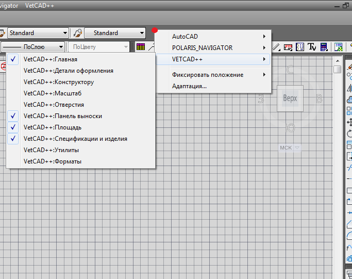Expand the AutoCAD toolbars submenu
Image resolution: width=352 pixels, height=279 pixels.
click(x=213, y=37)
